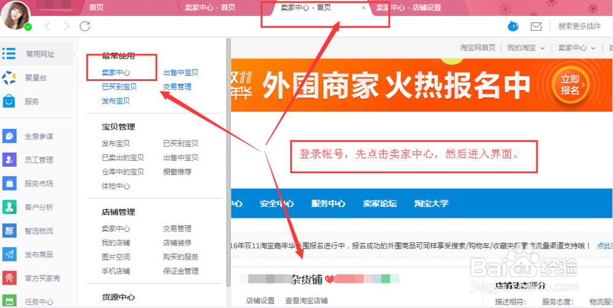Image resolution: width=613 pixels, height=308 pixels.
Task: Reload the page with the refresh icon
Action: pos(85,26)
